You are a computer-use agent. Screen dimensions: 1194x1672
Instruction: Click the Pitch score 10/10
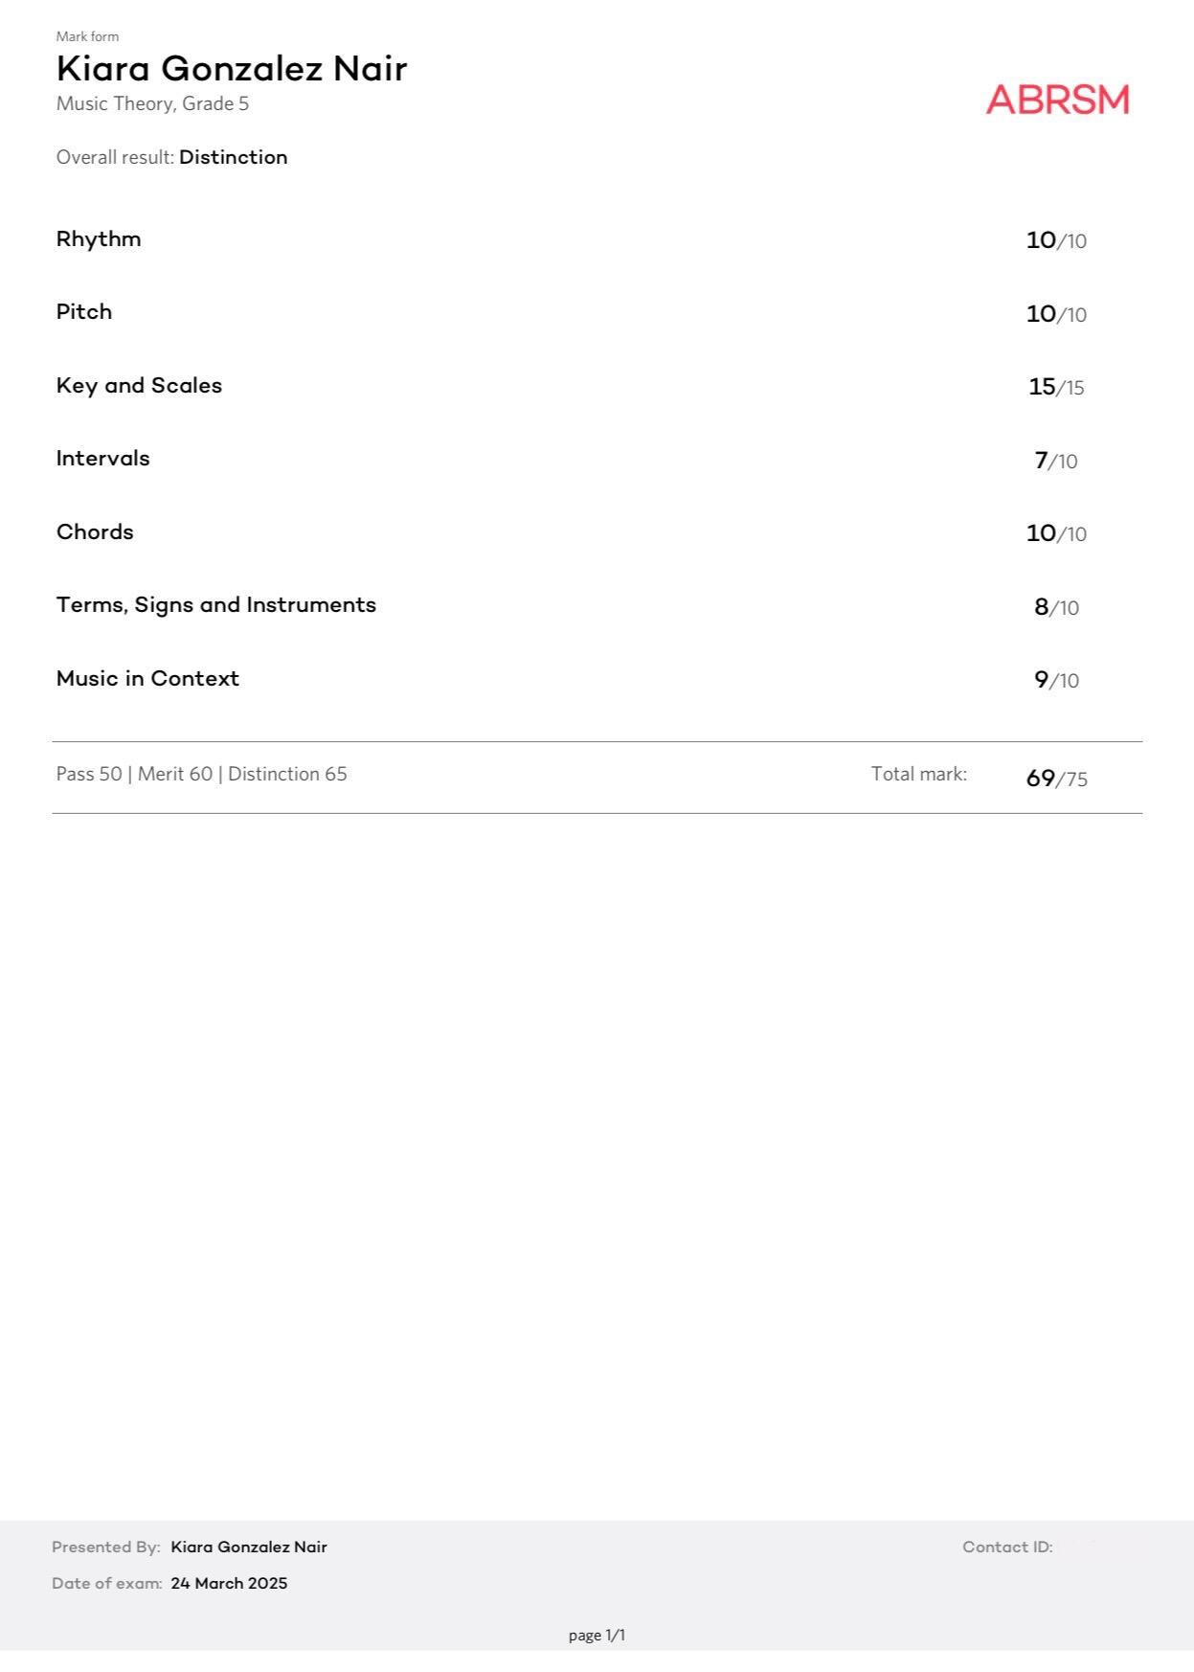point(1056,314)
